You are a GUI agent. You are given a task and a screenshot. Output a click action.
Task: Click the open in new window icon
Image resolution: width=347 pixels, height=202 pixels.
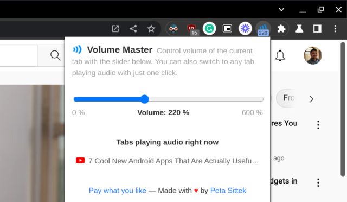click(x=115, y=29)
